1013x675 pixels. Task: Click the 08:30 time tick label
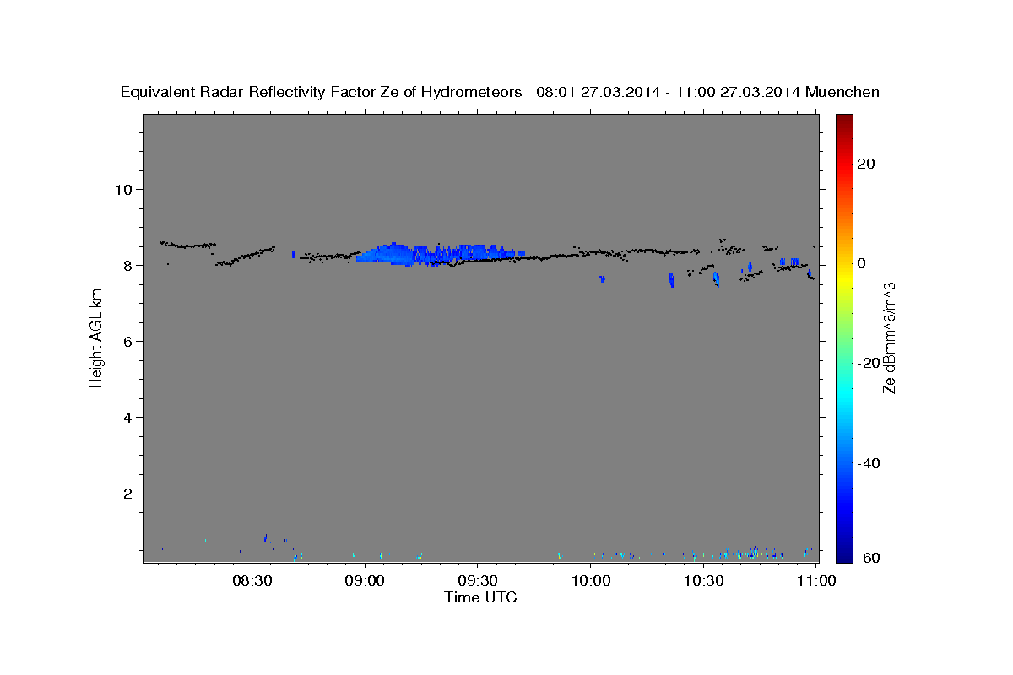click(252, 580)
